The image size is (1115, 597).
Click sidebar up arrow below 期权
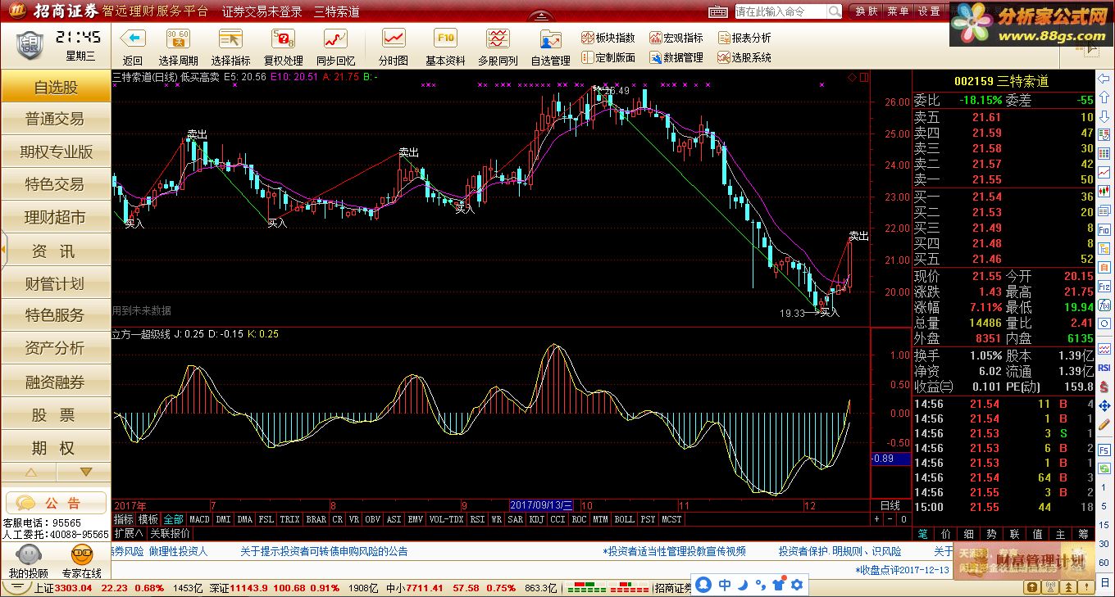(x=30, y=473)
